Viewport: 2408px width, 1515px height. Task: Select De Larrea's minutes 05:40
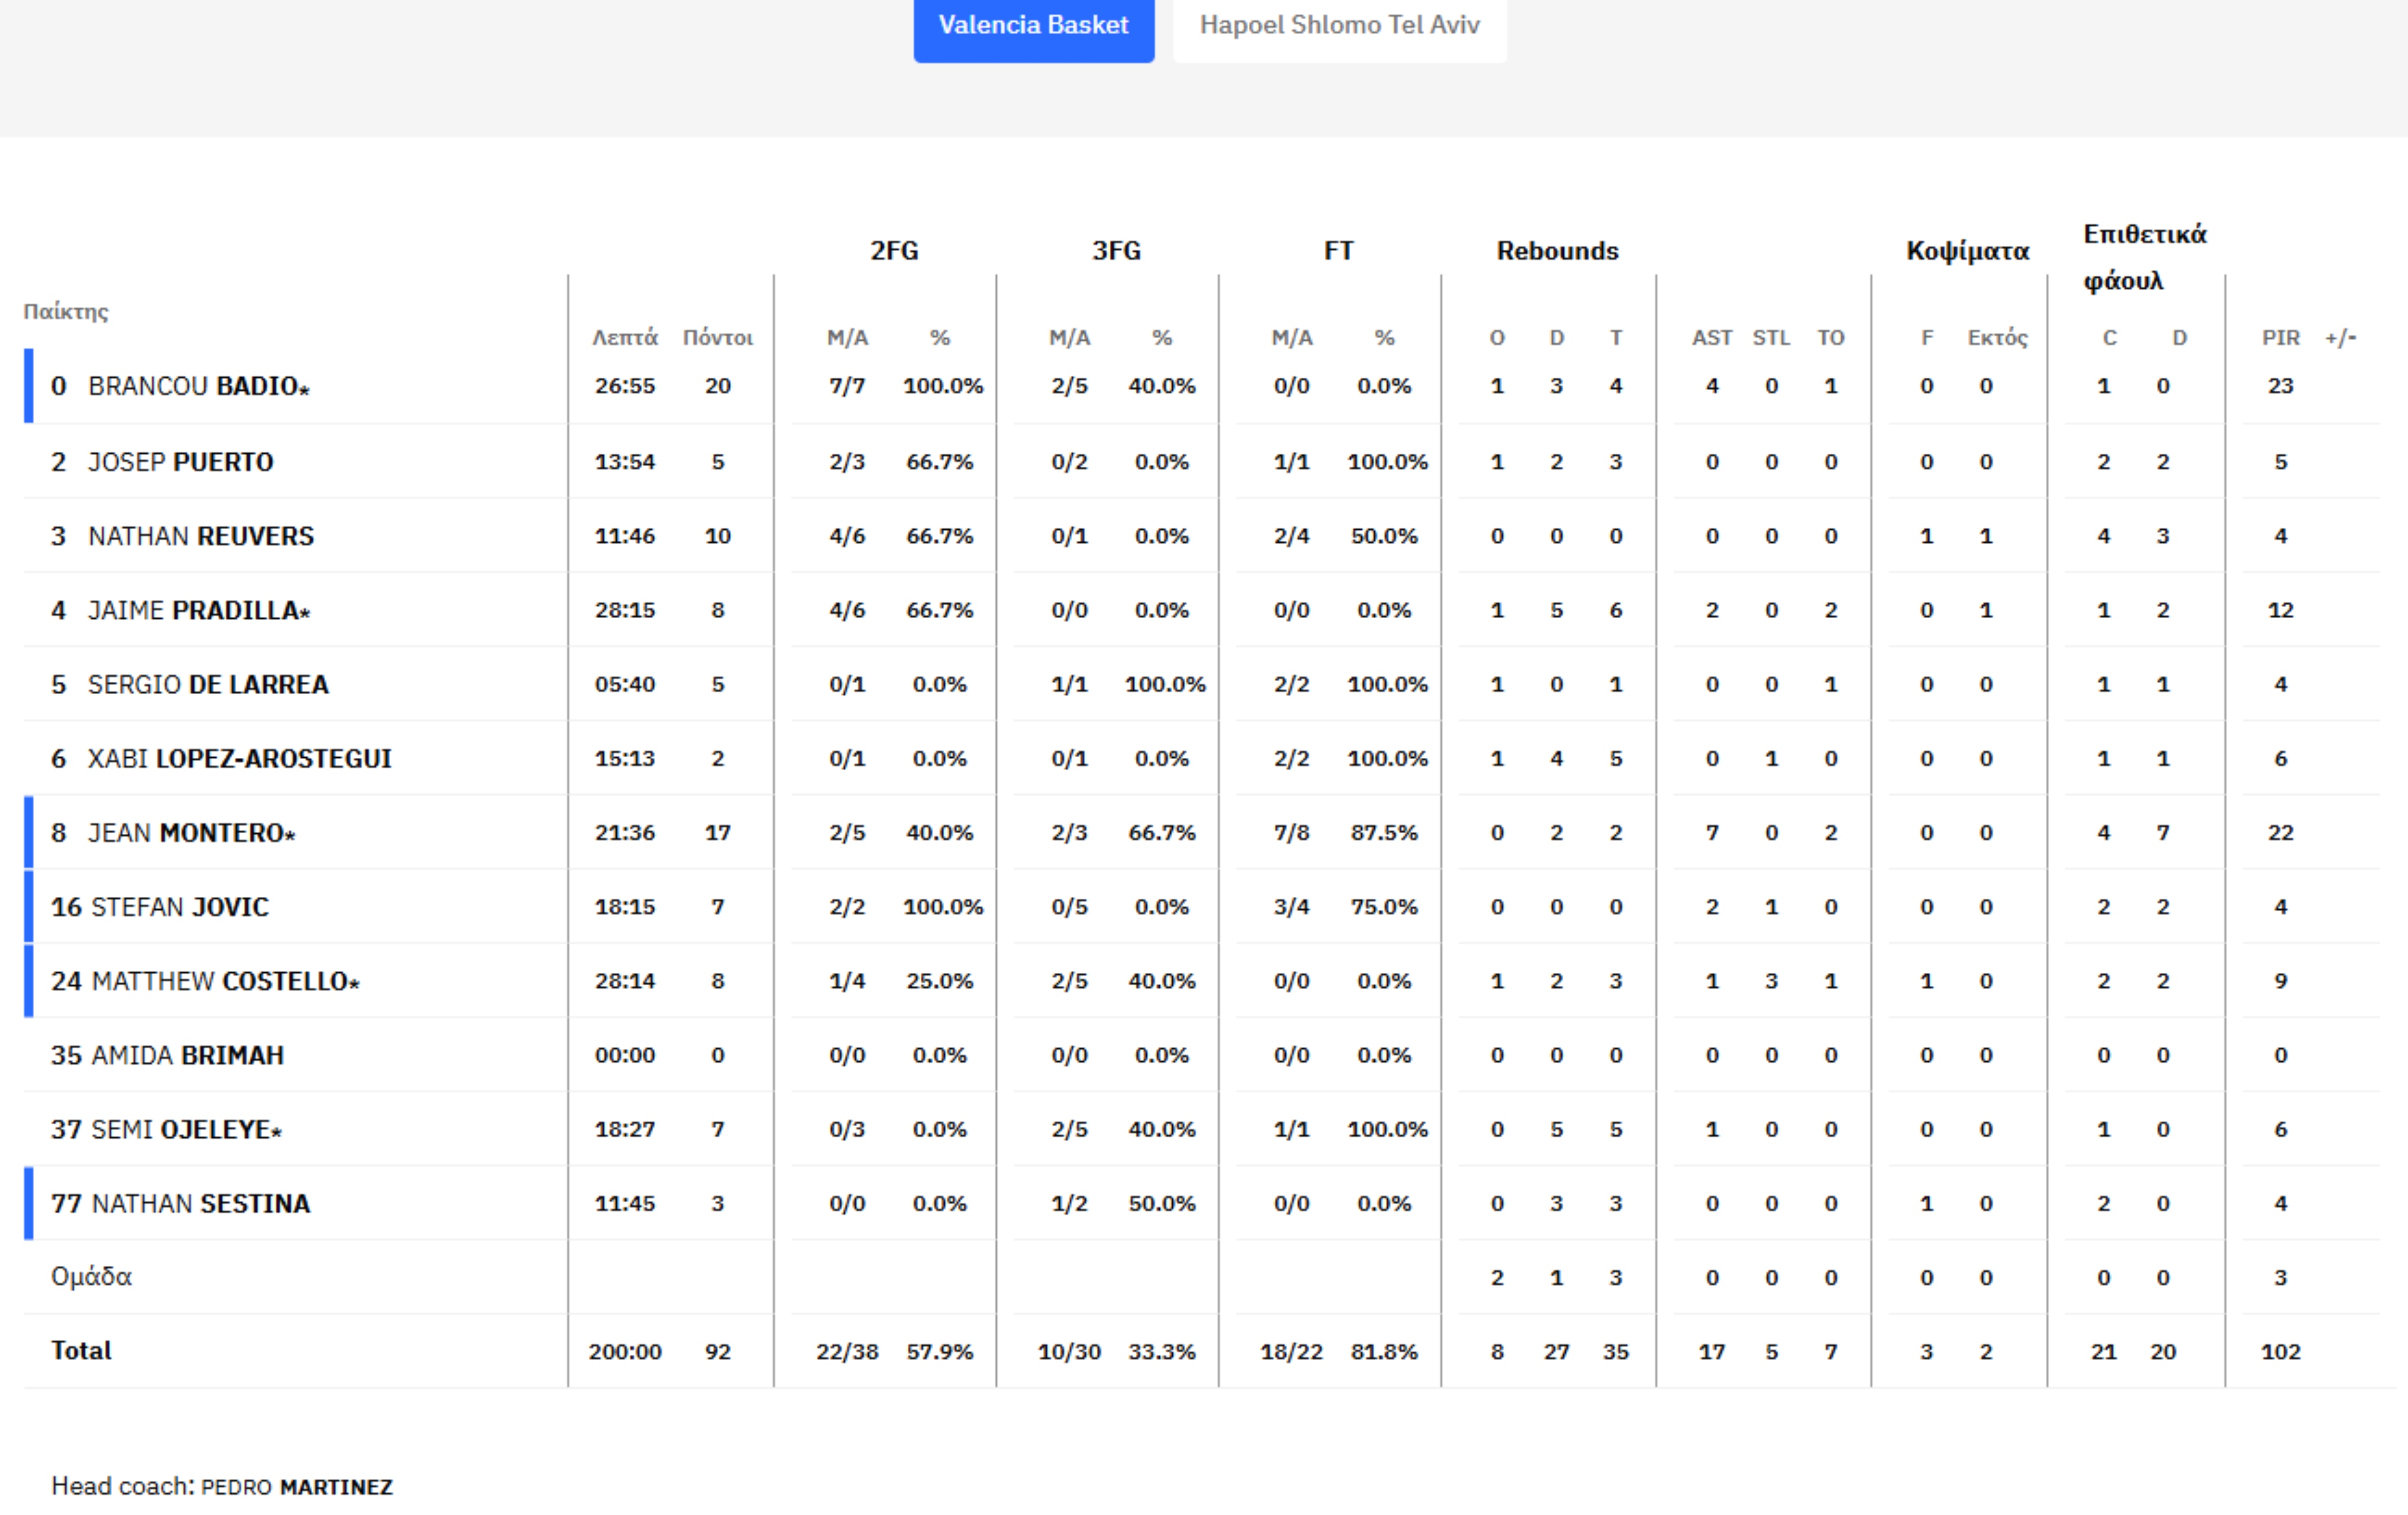tap(625, 685)
